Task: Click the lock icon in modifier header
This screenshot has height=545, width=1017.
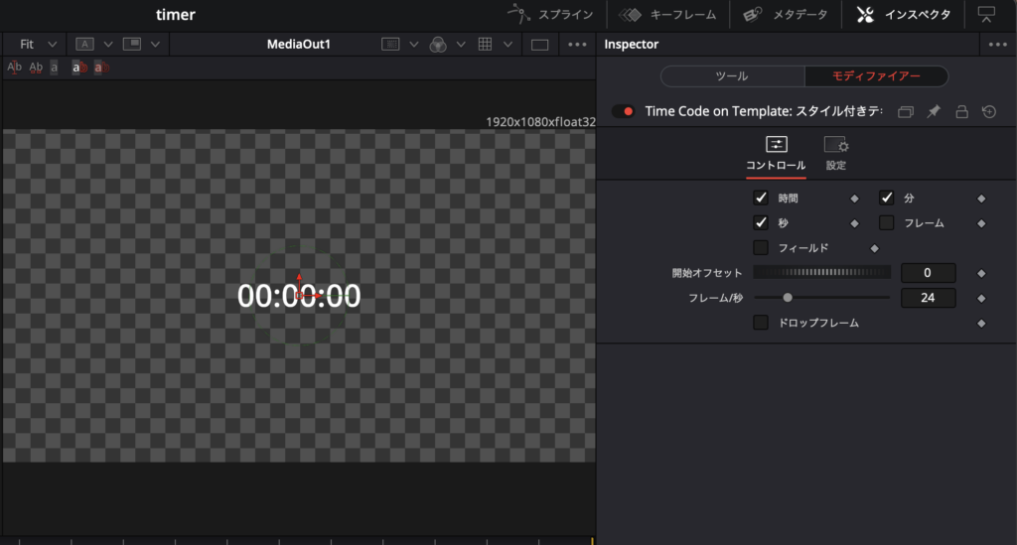Action: pos(961,112)
